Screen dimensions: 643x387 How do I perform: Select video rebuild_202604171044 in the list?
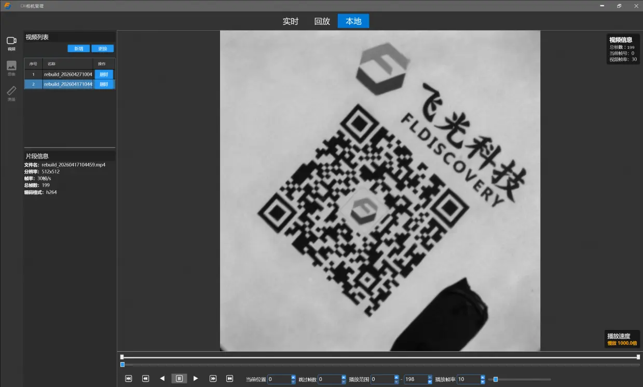pyautogui.click(x=68, y=84)
